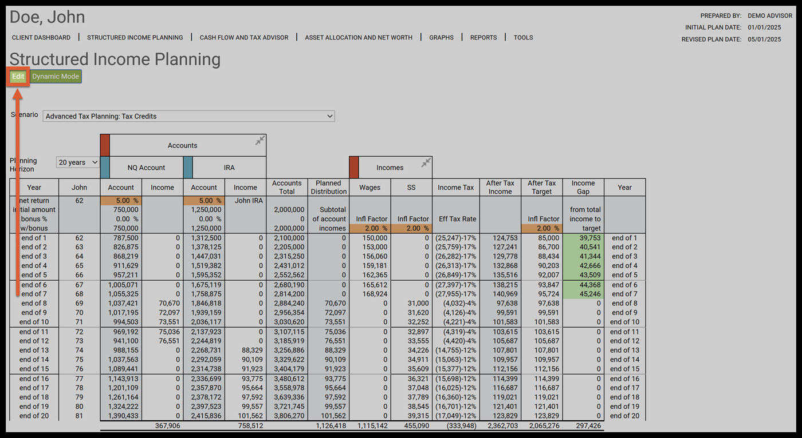Image resolution: width=802 pixels, height=438 pixels.
Task: Click the Planned Distribution column header
Action: coord(329,188)
